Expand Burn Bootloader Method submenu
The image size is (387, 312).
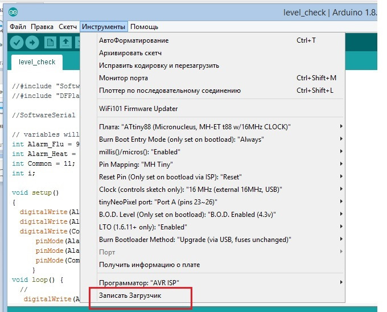[x=212, y=240]
